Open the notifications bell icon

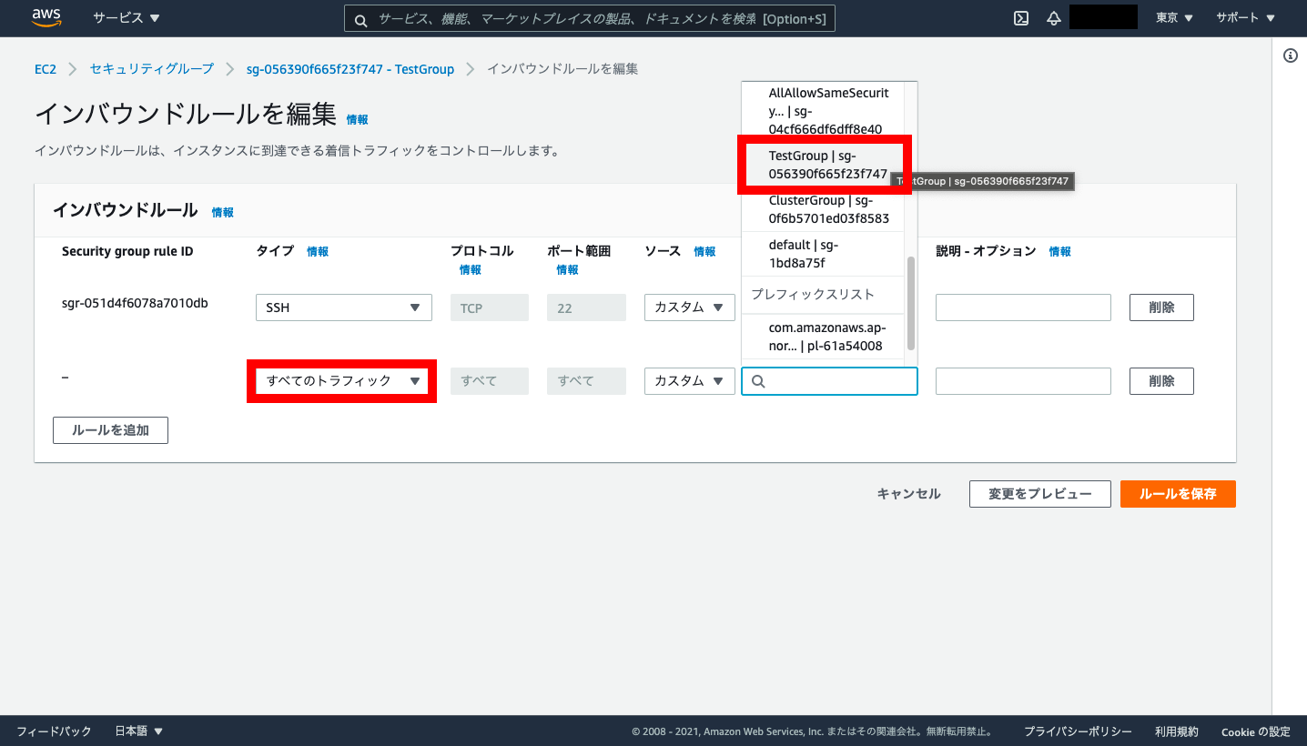point(1054,18)
